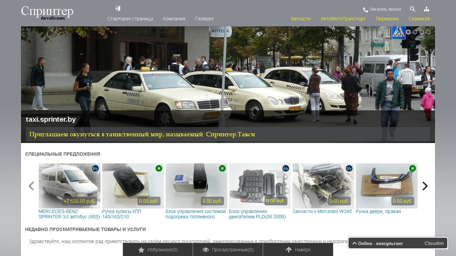Open Запчасти к Mercedes W245 link

tap(322, 211)
